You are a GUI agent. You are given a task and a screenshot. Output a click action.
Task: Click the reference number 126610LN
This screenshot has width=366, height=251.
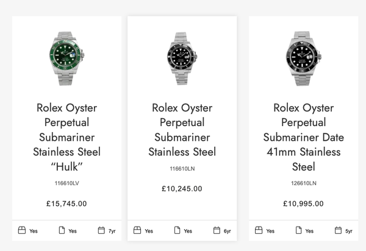pos(304,183)
